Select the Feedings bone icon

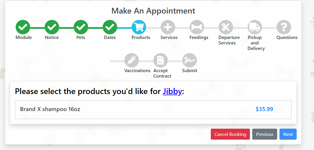click(197, 27)
